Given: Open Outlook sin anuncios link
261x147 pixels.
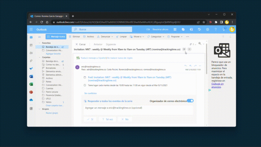Looking at the screenshot, I should click(x=217, y=85).
